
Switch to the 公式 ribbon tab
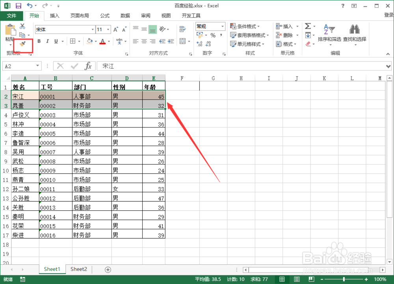[105, 16]
